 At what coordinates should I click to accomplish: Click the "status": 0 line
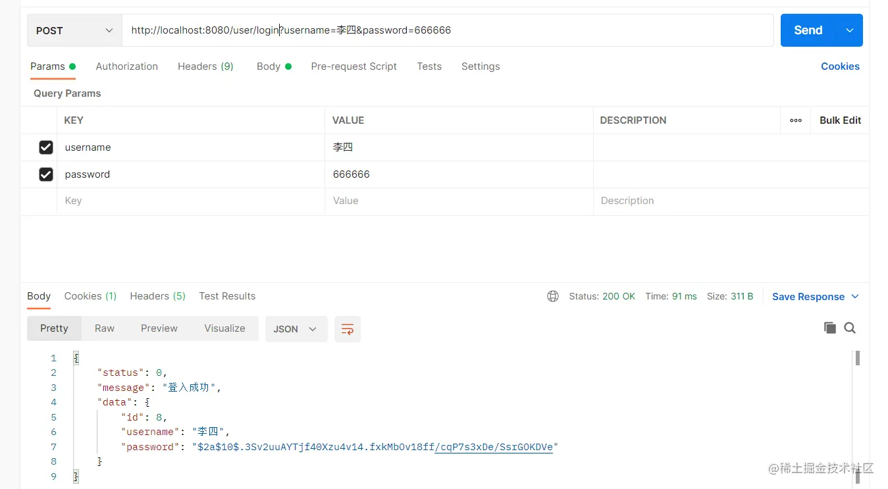pyautogui.click(x=132, y=373)
